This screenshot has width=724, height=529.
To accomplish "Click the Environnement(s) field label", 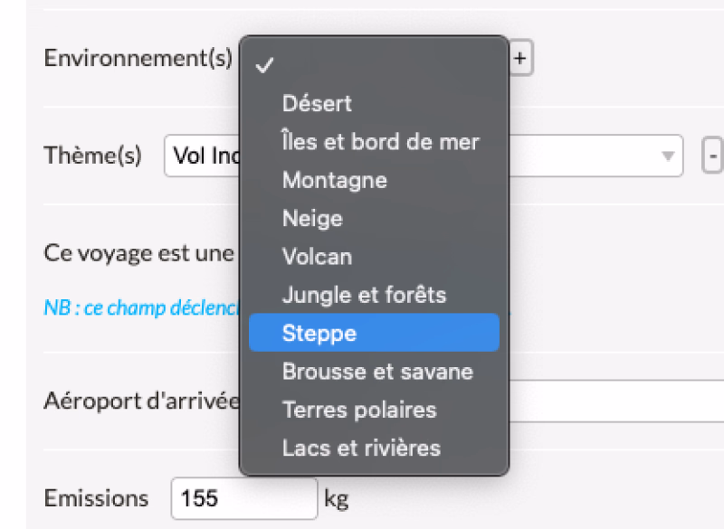I will 138,59.
